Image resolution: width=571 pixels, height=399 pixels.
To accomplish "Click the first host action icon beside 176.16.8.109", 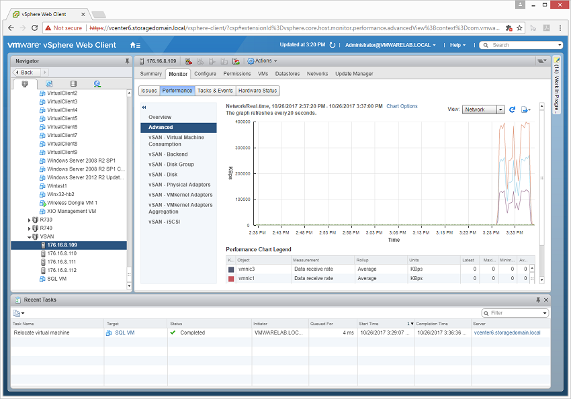I will click(189, 61).
